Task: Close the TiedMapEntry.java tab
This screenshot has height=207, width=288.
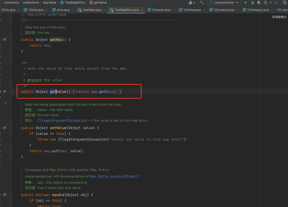Action: click(142, 10)
